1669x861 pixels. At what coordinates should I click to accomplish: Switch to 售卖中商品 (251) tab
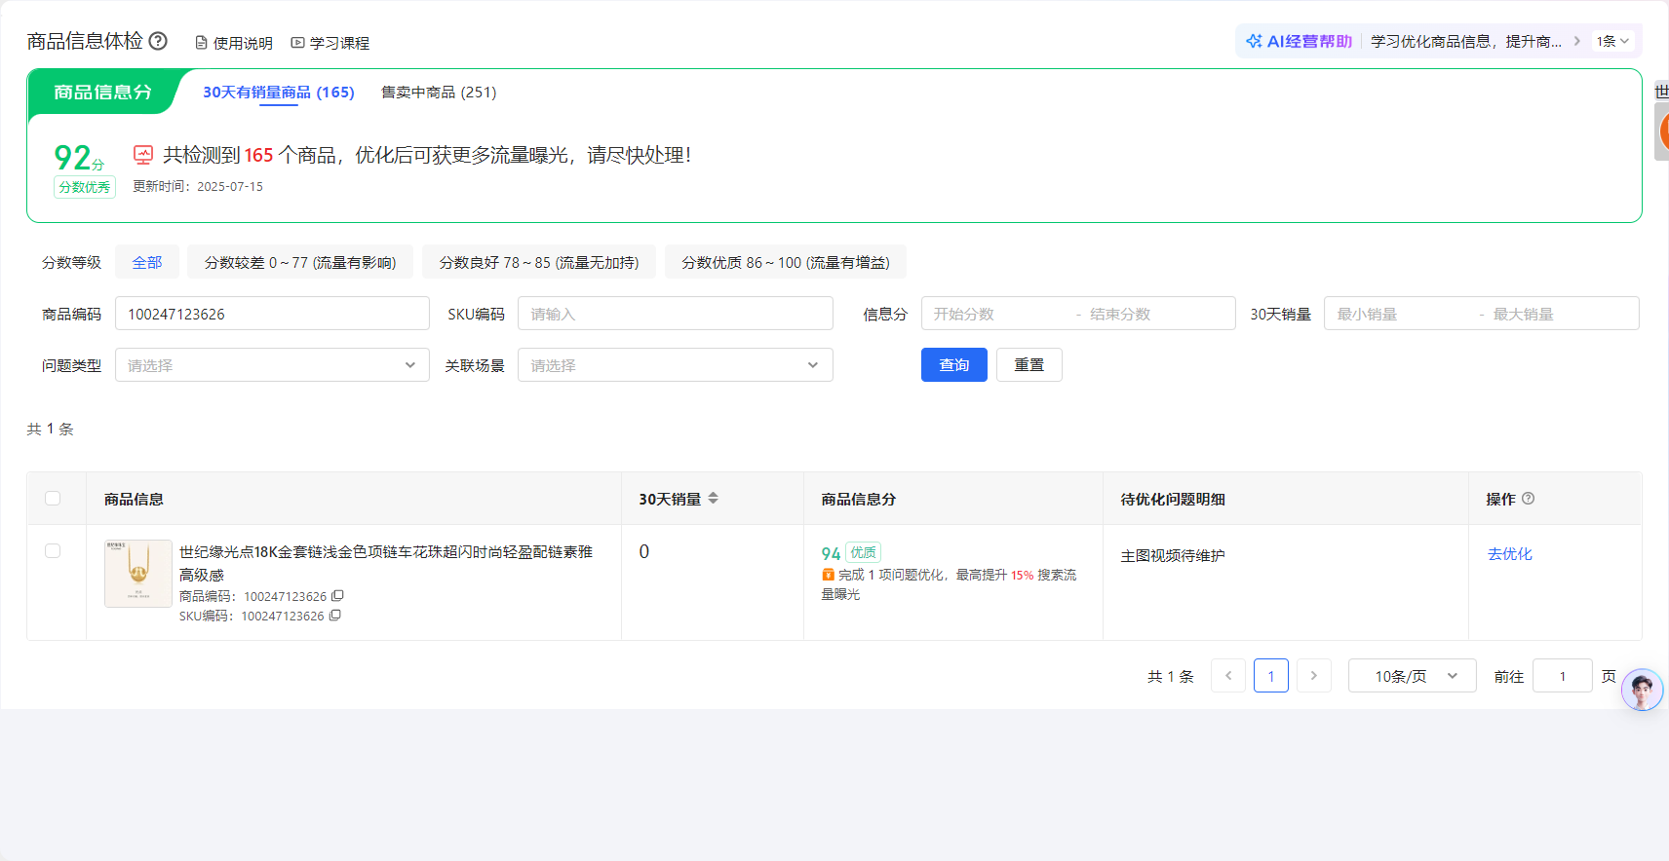[438, 93]
